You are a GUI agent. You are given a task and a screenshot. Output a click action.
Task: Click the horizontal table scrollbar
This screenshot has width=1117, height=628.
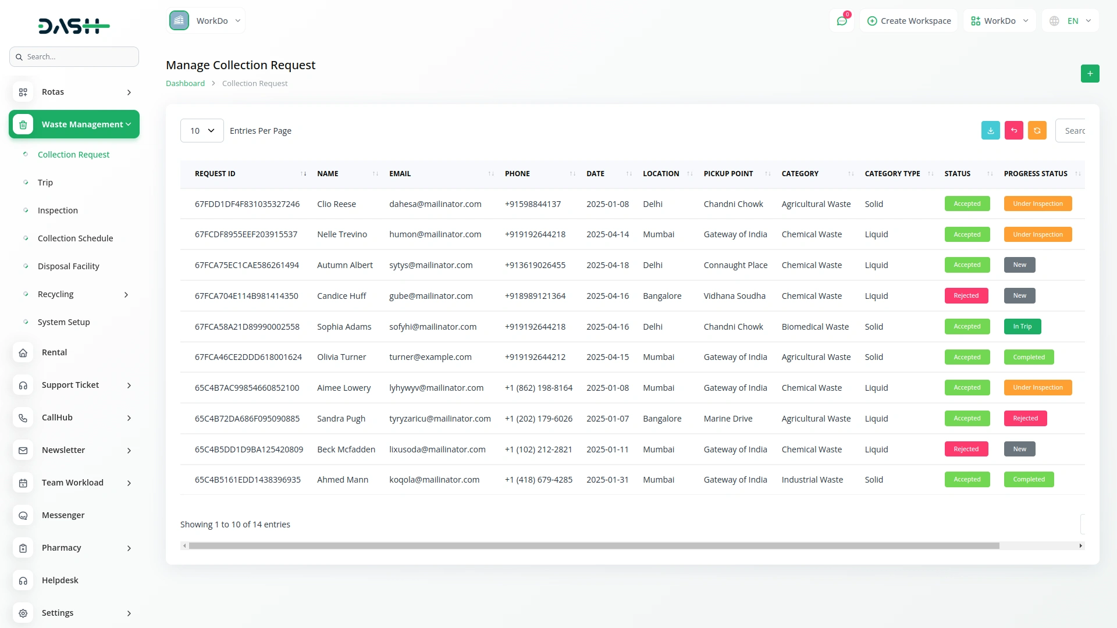coord(593,546)
